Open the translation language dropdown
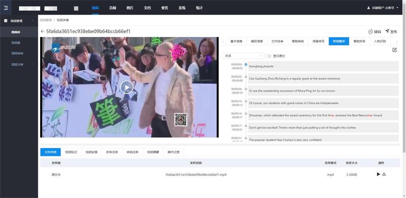 [x=243, y=56]
